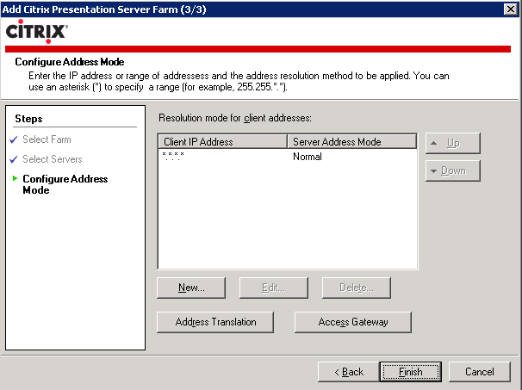Open Address Translation settings

215,322
